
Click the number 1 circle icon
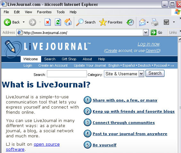click(x=88, y=100)
